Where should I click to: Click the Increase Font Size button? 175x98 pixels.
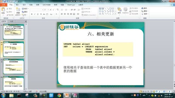(x=51, y=10)
